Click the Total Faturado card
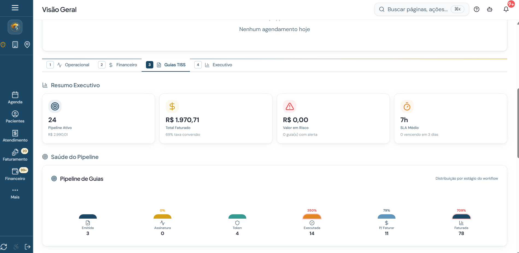The image size is (519, 253). pyautogui.click(x=216, y=119)
